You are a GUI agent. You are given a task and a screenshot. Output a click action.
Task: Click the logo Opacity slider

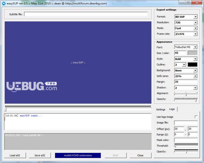[x=186, y=151]
